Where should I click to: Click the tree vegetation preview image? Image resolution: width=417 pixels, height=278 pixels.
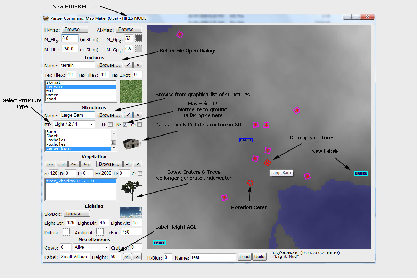click(x=131, y=190)
